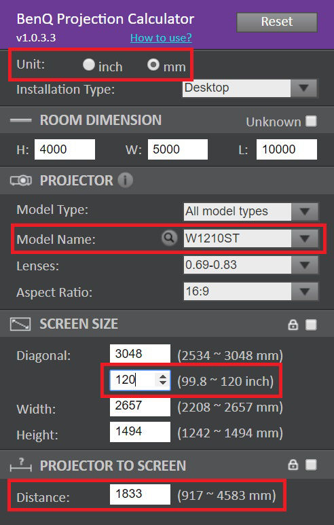This screenshot has width=334, height=525.
Task: Increase diagonal inch value with stepper arrow
Action: point(163,376)
